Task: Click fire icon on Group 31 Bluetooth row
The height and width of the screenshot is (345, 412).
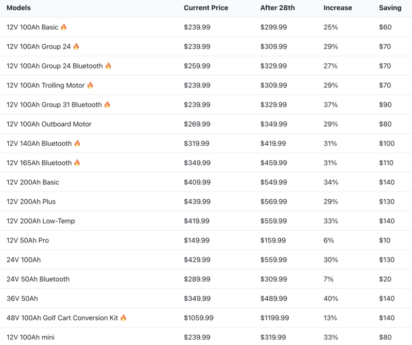Action: click(x=107, y=105)
